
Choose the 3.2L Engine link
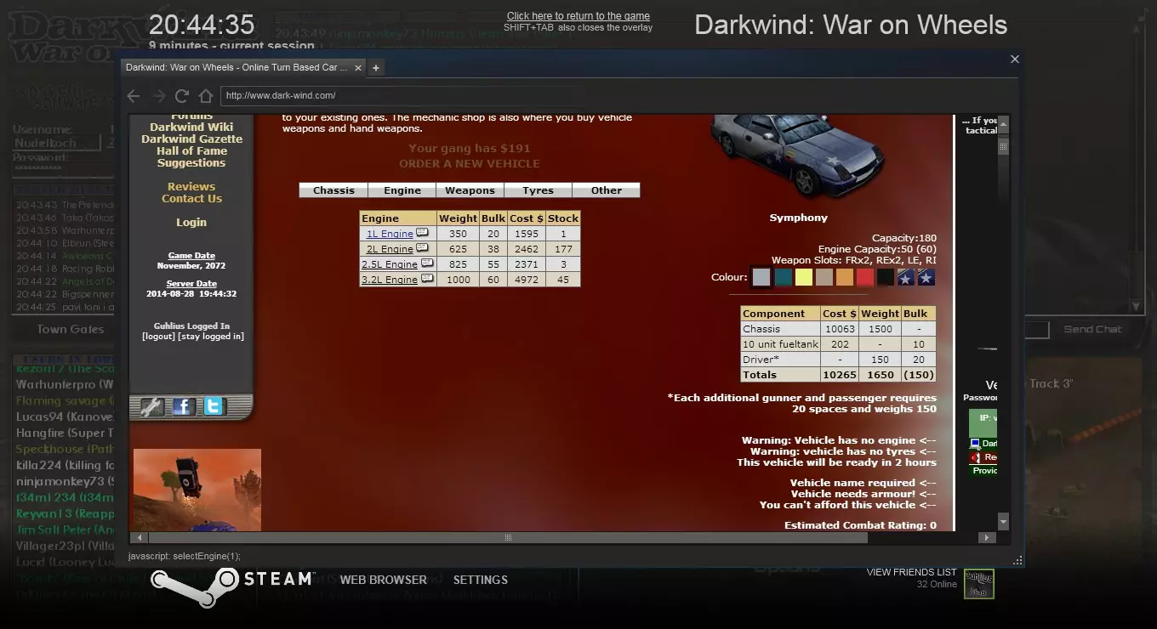pyautogui.click(x=390, y=280)
